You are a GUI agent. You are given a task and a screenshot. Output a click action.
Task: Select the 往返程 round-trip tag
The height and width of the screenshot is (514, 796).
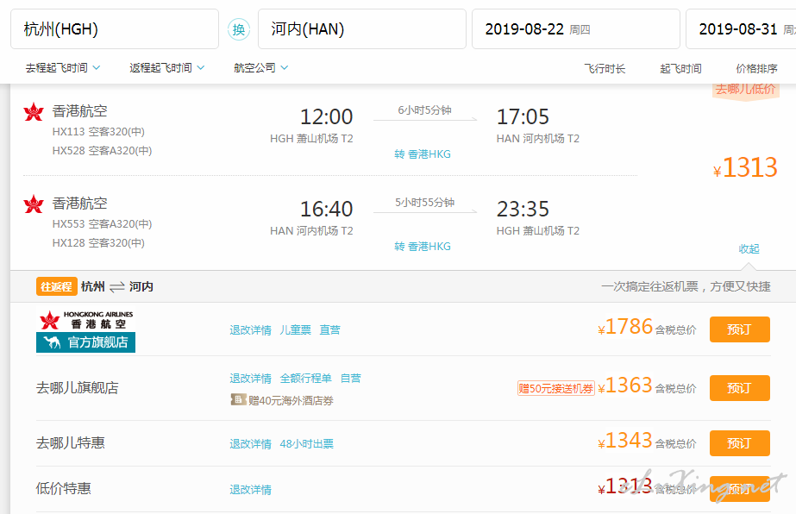(56, 286)
